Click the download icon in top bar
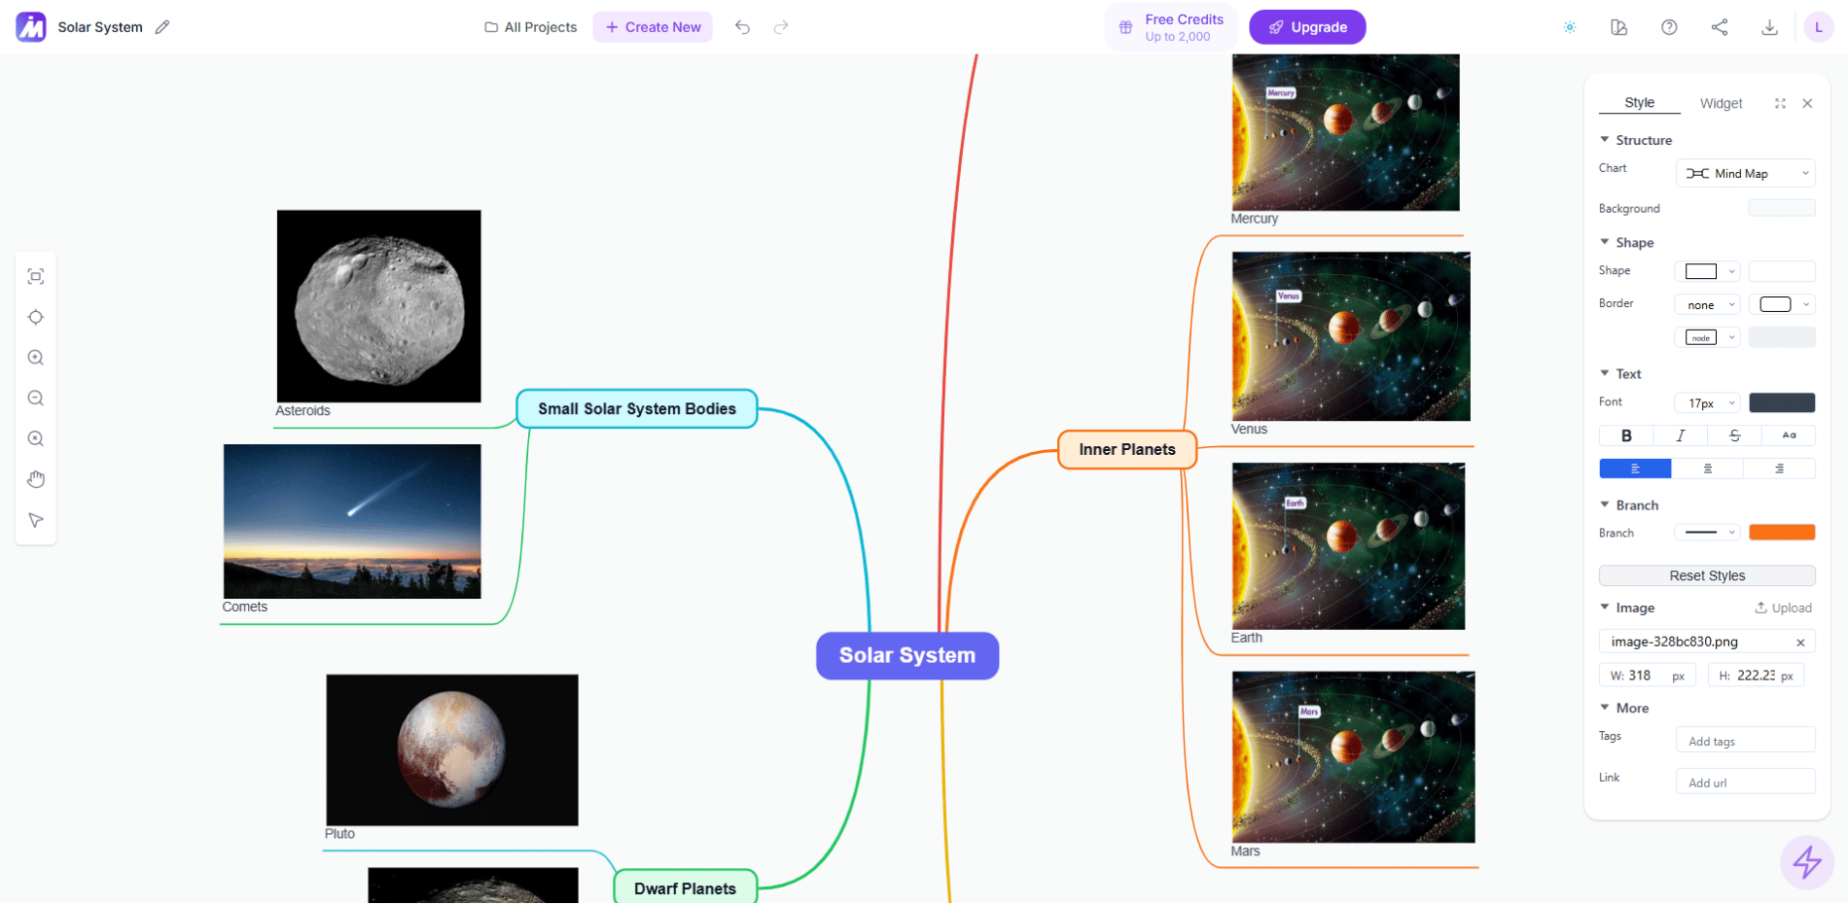The height and width of the screenshot is (904, 1848). click(1769, 27)
